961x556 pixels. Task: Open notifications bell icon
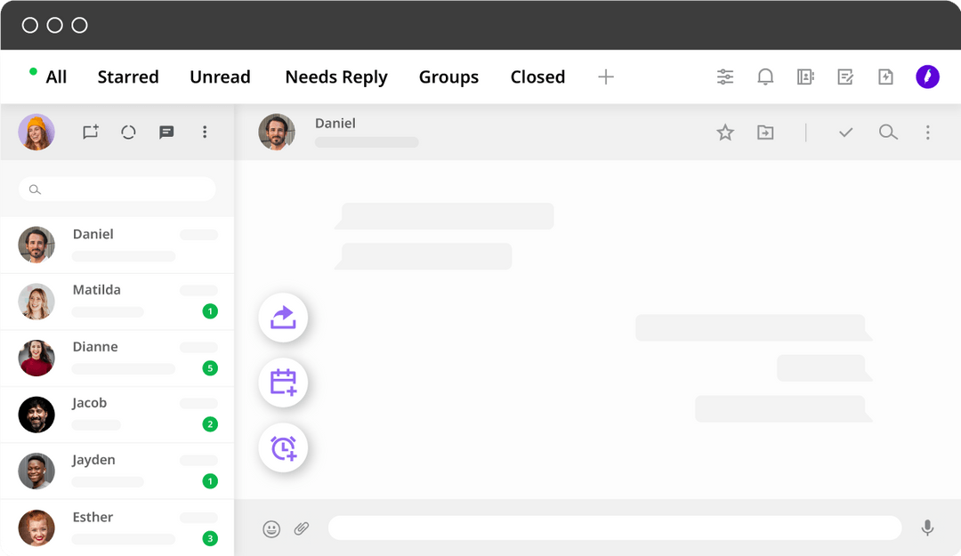[765, 77]
